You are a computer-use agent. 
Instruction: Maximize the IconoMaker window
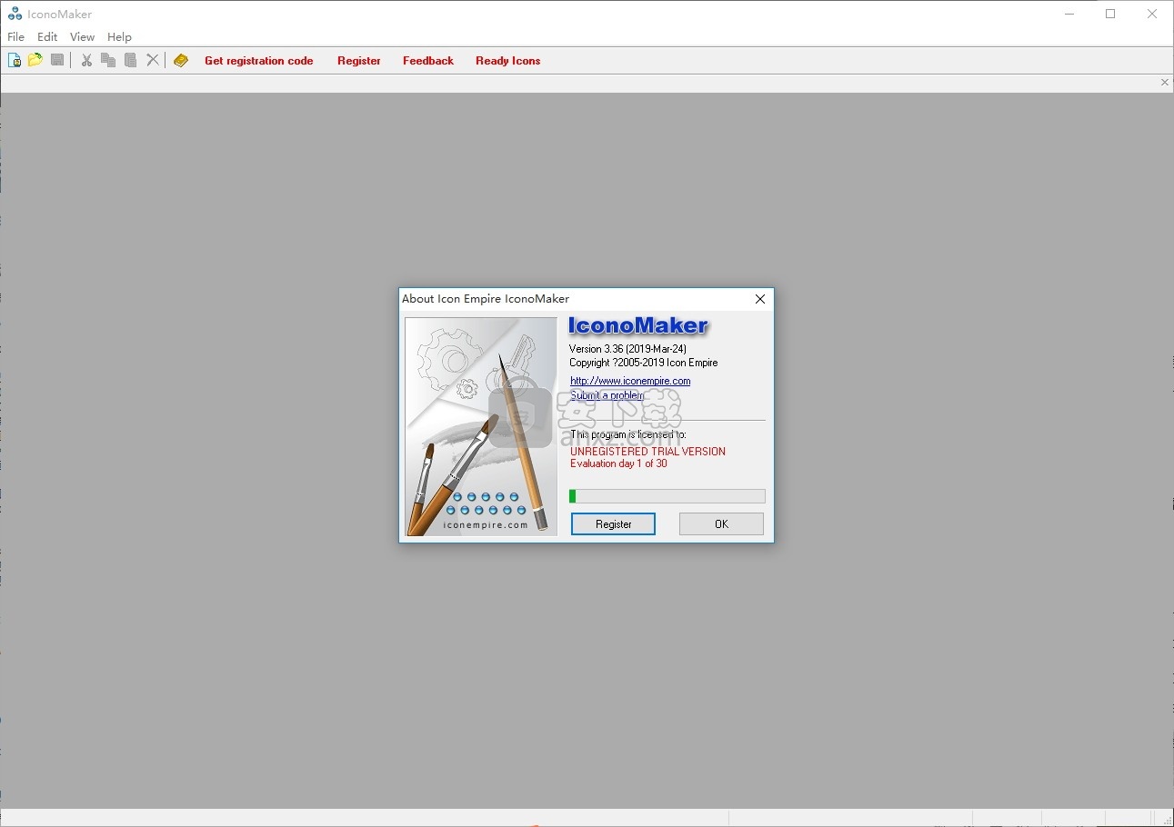[x=1110, y=14]
